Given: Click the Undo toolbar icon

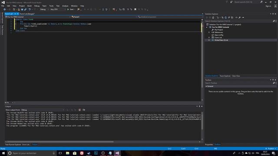Looking at the screenshot, I should (x=30, y=10).
